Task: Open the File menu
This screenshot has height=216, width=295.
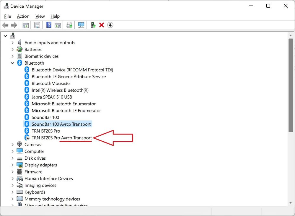Action: (7, 16)
